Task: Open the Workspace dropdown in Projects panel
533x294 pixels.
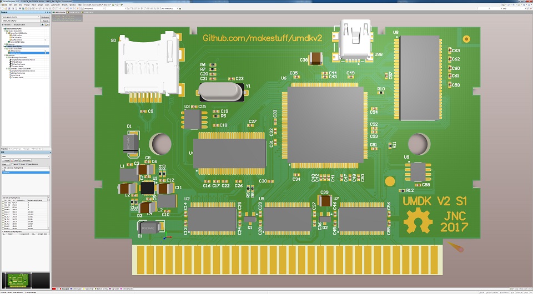Action: (x=39, y=17)
